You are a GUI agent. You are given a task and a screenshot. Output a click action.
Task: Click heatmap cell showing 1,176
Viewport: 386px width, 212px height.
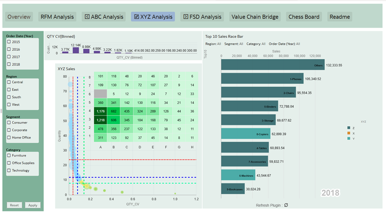coord(101,111)
